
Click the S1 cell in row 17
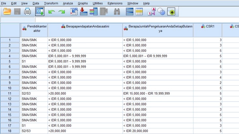click(34, 126)
